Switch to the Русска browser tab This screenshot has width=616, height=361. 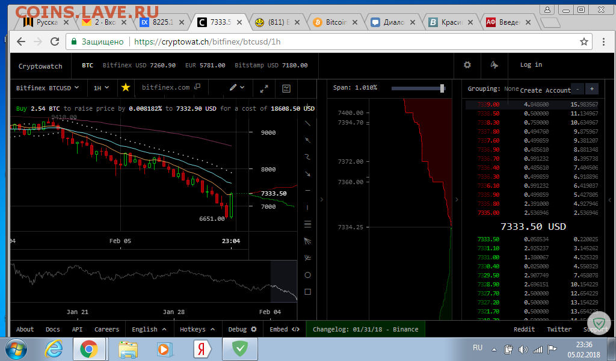(x=46, y=22)
